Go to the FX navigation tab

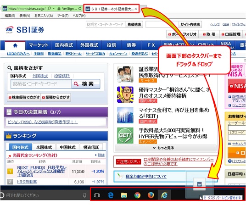pyautogui.click(x=151, y=45)
